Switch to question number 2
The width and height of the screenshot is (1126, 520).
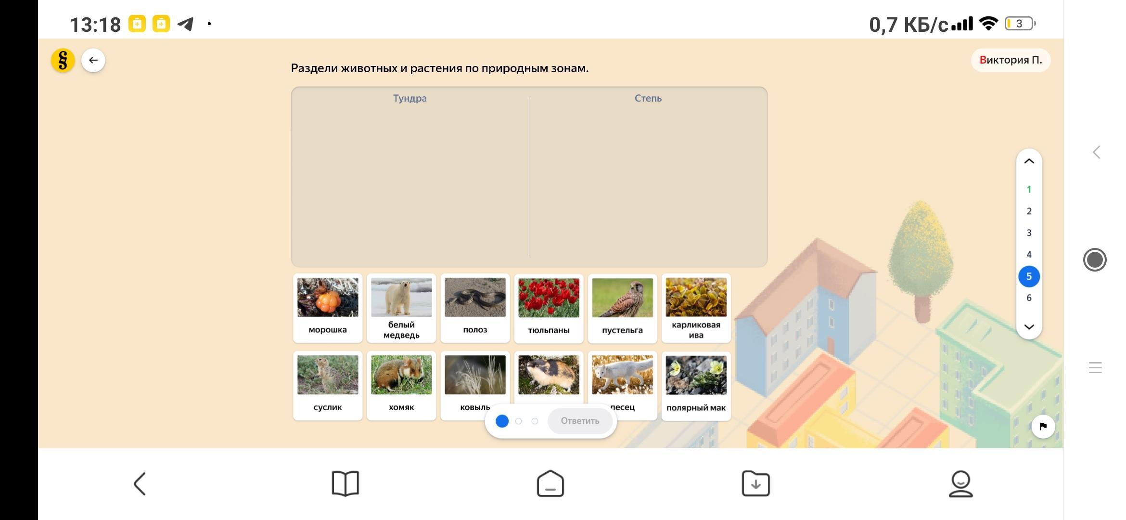(1029, 211)
